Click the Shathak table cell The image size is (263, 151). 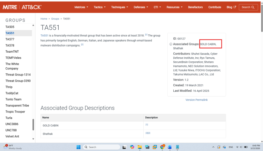point(92,134)
